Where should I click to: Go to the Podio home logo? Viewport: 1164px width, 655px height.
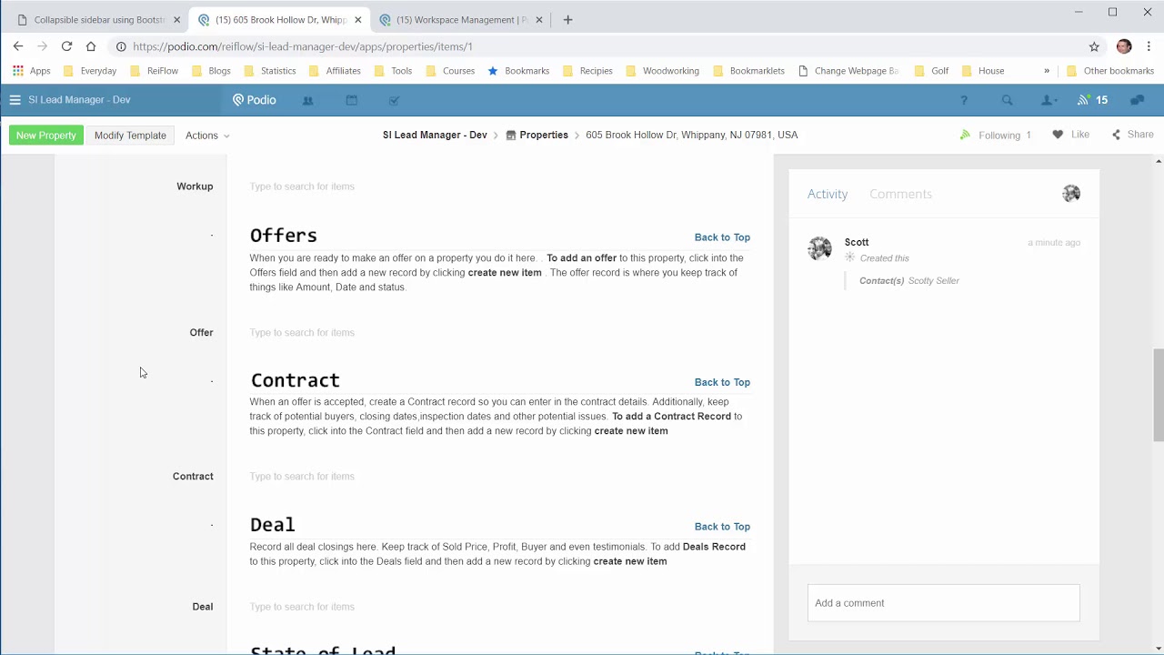click(254, 100)
